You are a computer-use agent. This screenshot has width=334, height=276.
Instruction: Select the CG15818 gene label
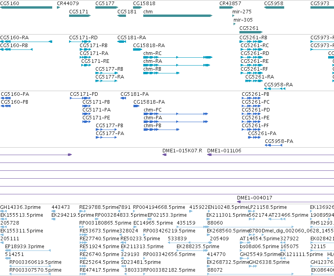click(x=144, y=4)
